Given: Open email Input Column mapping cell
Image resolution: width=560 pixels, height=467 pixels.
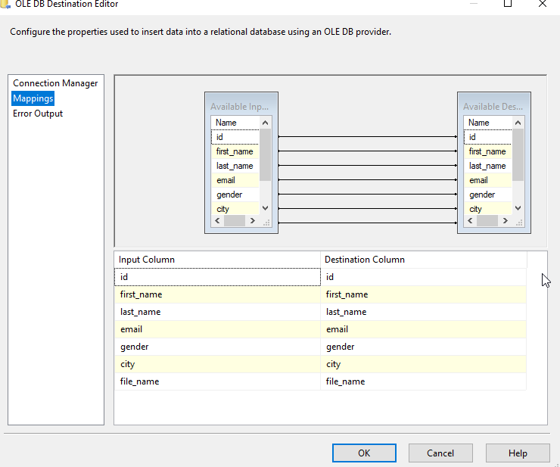Looking at the screenshot, I should 217,329.
